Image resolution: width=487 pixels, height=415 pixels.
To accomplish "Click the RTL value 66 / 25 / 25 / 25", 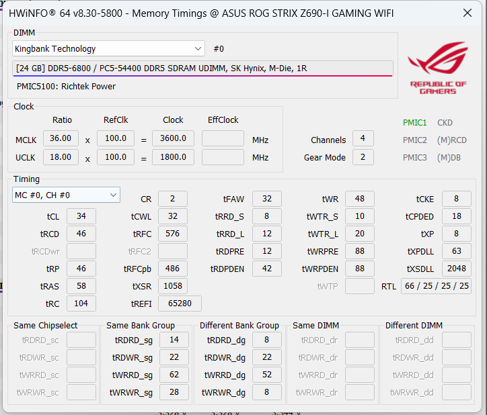I will (x=437, y=286).
